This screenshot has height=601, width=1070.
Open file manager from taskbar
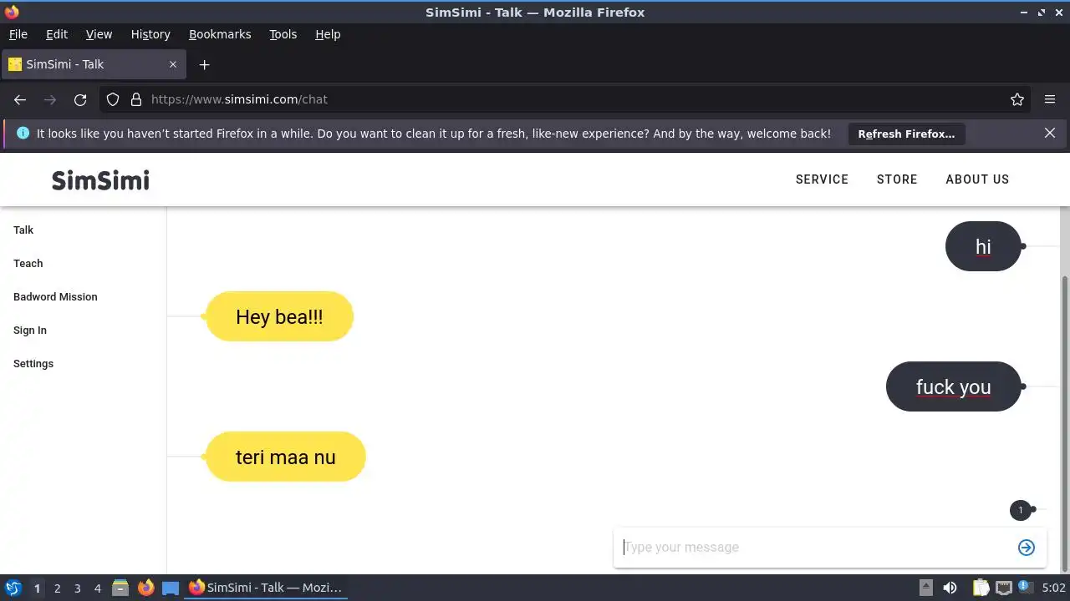click(120, 588)
